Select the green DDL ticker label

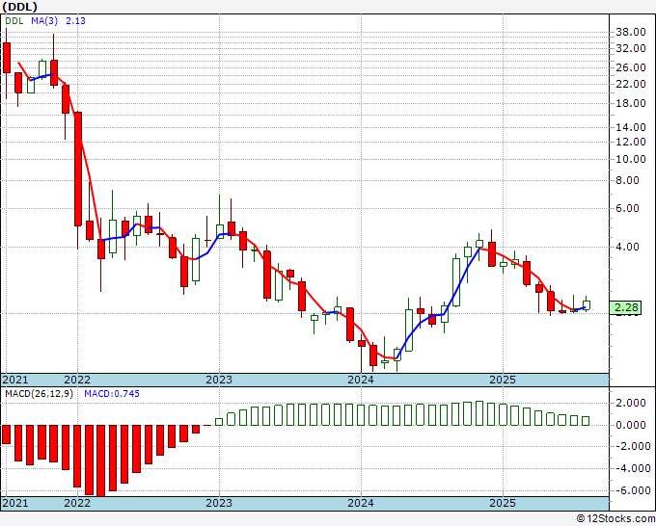(x=14, y=20)
